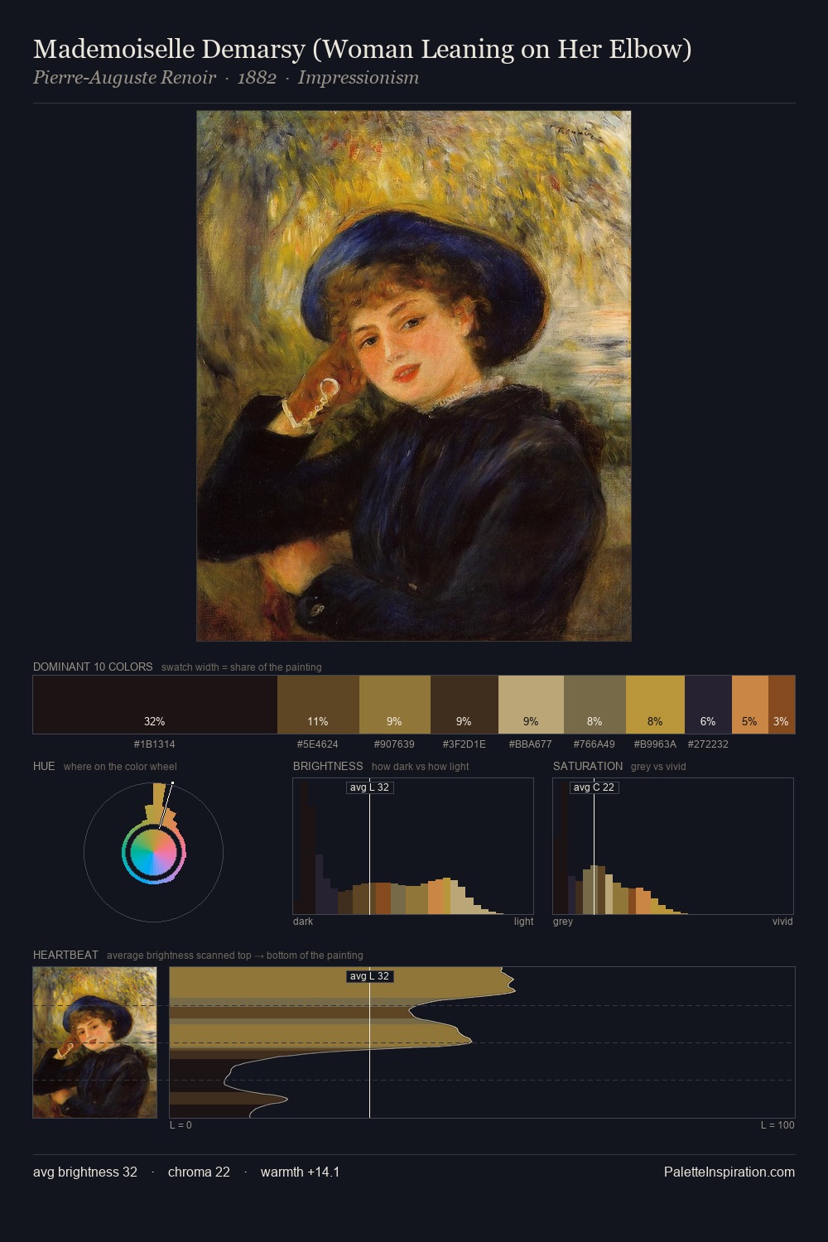Click the avg L 32 label in Brightness chart

369,787
